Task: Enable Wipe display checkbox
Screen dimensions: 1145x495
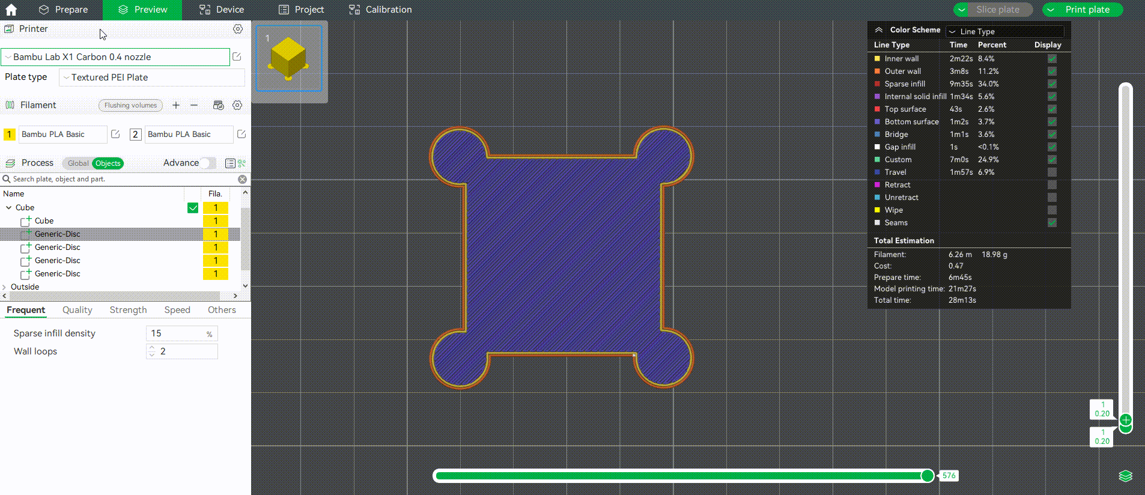Action: pos(1052,210)
